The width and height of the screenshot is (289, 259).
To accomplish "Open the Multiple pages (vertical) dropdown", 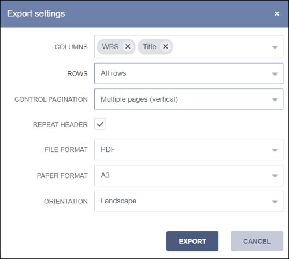I will 188,99.
